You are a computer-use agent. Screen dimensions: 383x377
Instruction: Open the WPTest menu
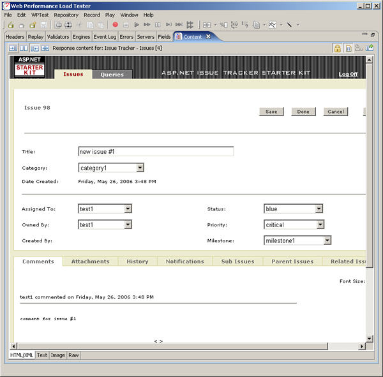click(x=40, y=15)
